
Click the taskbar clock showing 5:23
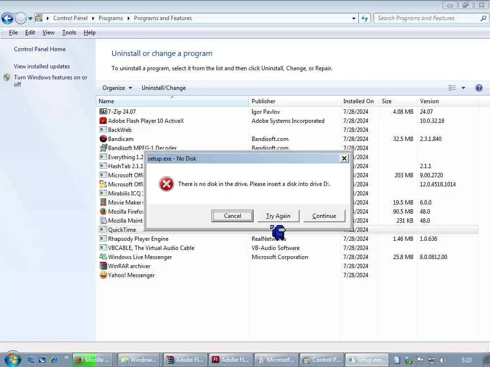(466, 360)
